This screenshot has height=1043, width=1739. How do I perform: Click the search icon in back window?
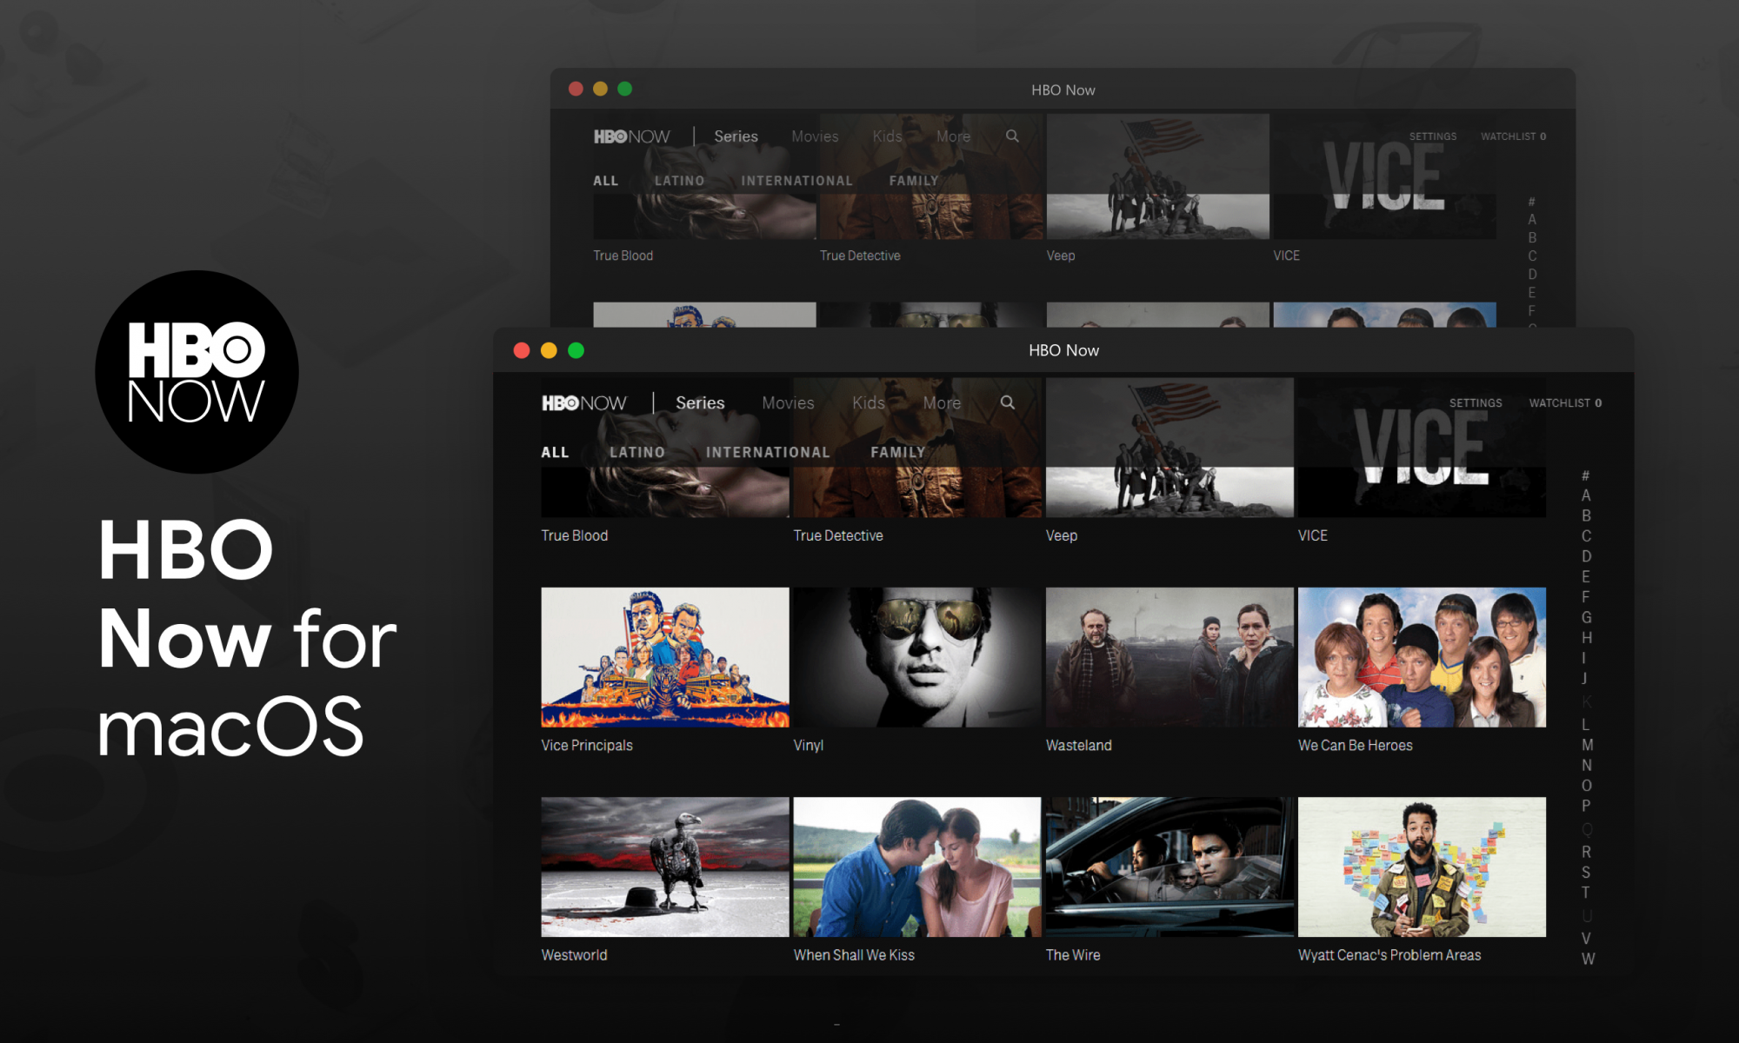coord(1012,136)
